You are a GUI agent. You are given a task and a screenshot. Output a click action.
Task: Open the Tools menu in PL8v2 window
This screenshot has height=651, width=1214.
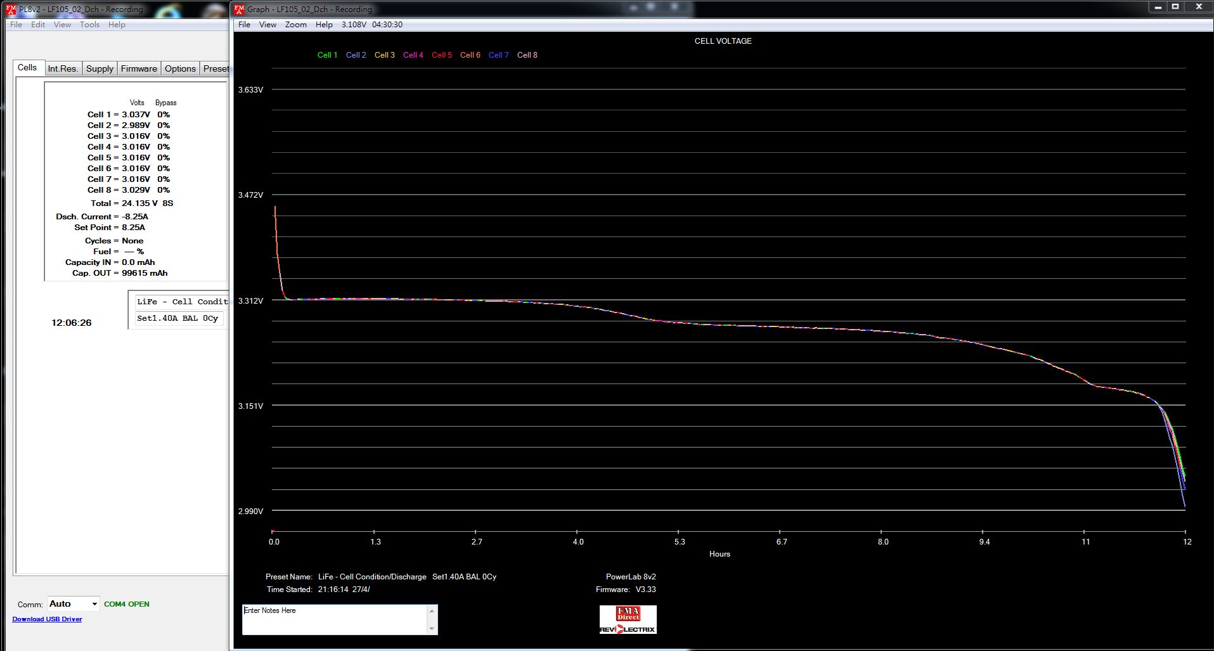[x=89, y=25]
